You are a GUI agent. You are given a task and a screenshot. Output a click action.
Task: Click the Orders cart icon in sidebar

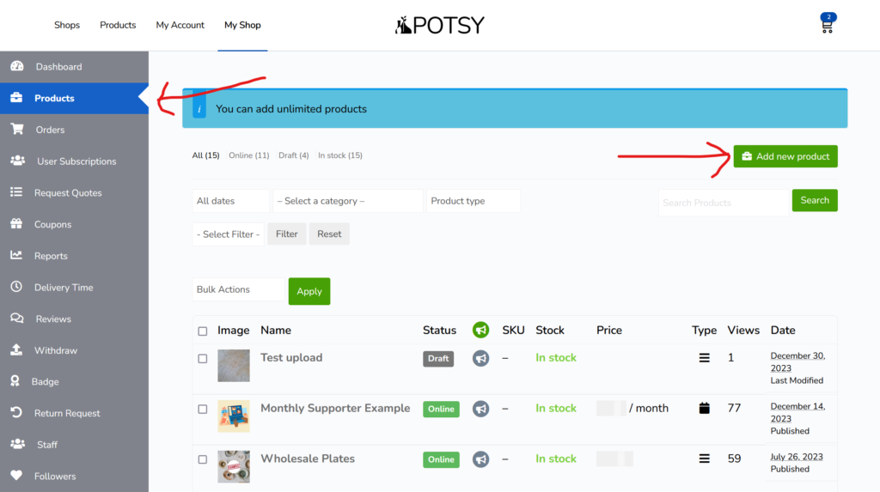16,130
